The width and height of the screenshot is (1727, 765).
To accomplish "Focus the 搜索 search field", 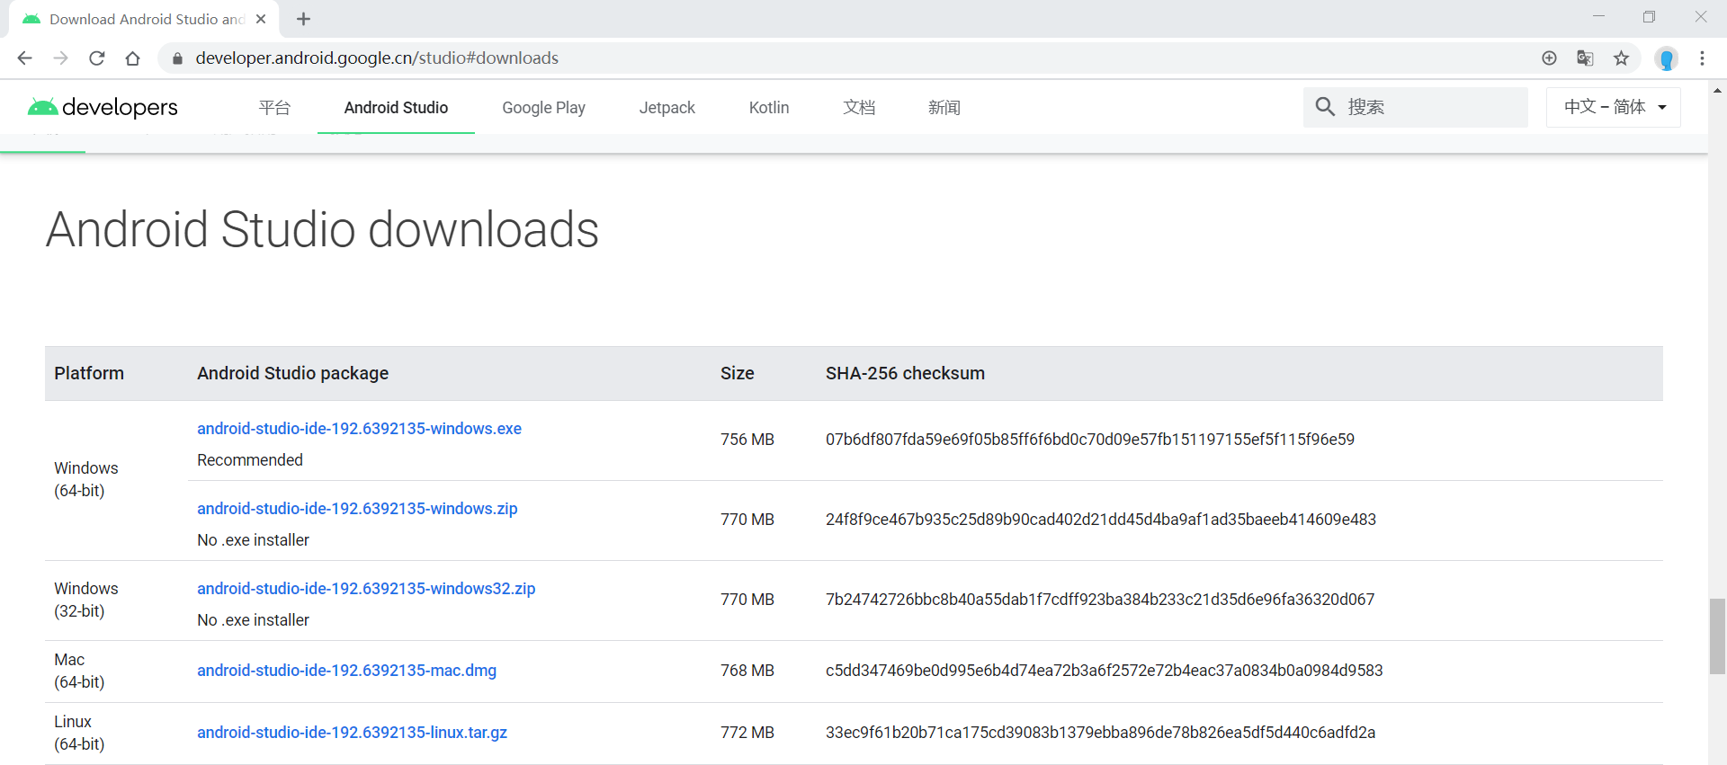I will pyautogui.click(x=1416, y=107).
